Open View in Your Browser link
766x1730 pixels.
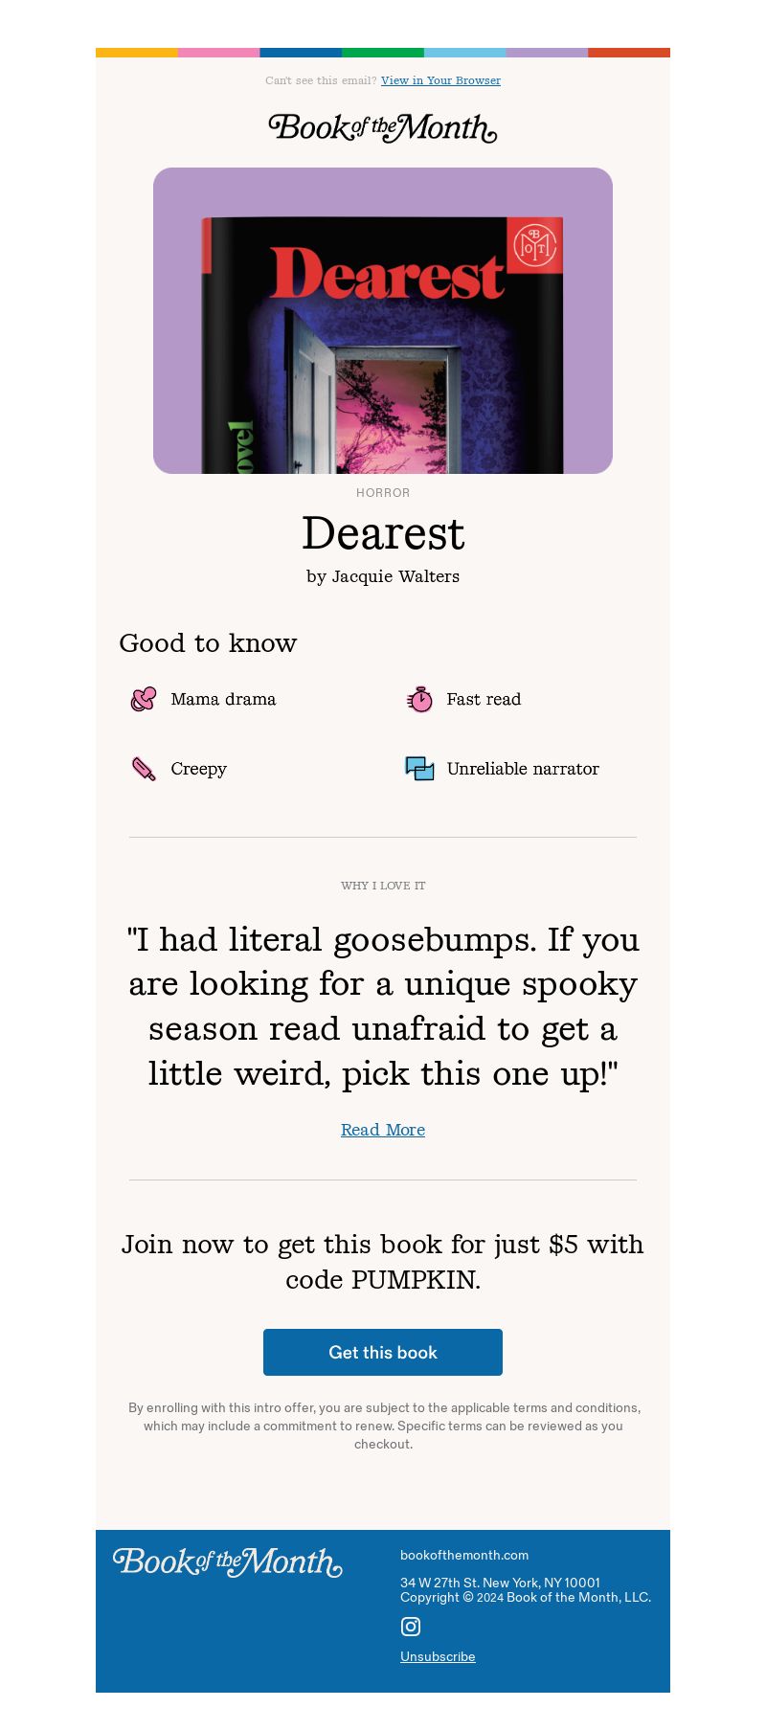(440, 80)
